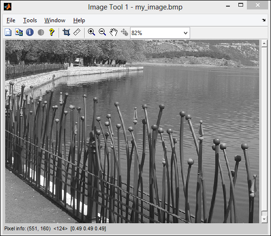Click the Pixel info status text
Screen dimensions: 271x236
(x=55, y=228)
